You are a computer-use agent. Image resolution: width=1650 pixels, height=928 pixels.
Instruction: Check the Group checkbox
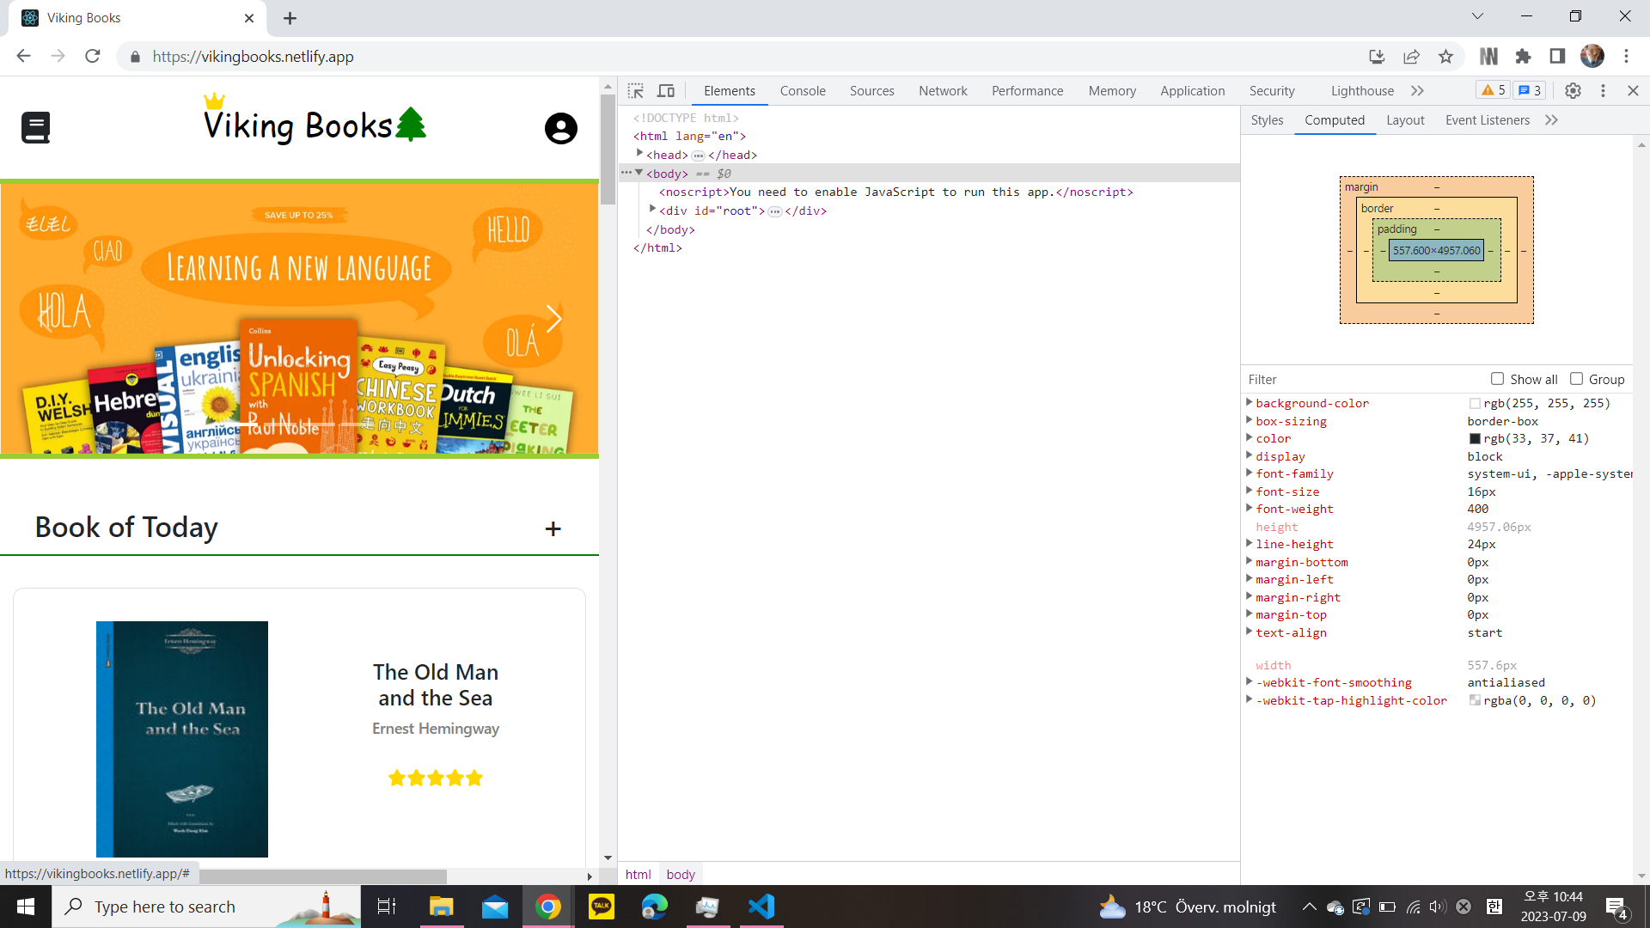1576,379
